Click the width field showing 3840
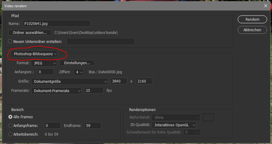 [x=118, y=81]
